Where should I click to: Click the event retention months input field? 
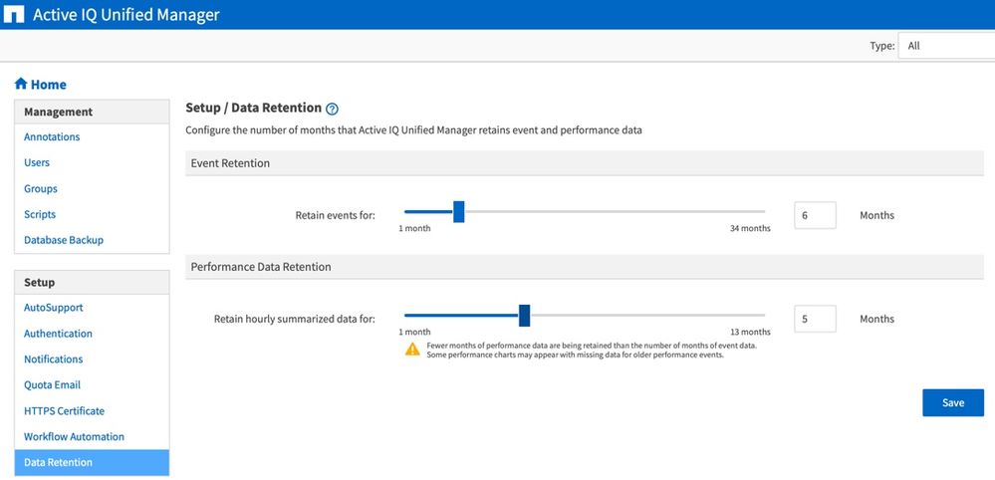pos(815,216)
